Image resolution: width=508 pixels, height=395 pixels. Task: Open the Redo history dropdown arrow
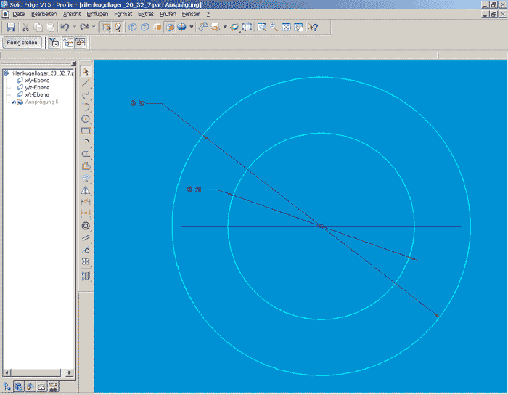pos(94,27)
